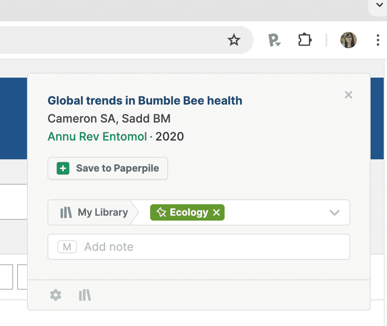The height and width of the screenshot is (326, 387).
Task: Click the user profile avatar
Action: coord(349,40)
